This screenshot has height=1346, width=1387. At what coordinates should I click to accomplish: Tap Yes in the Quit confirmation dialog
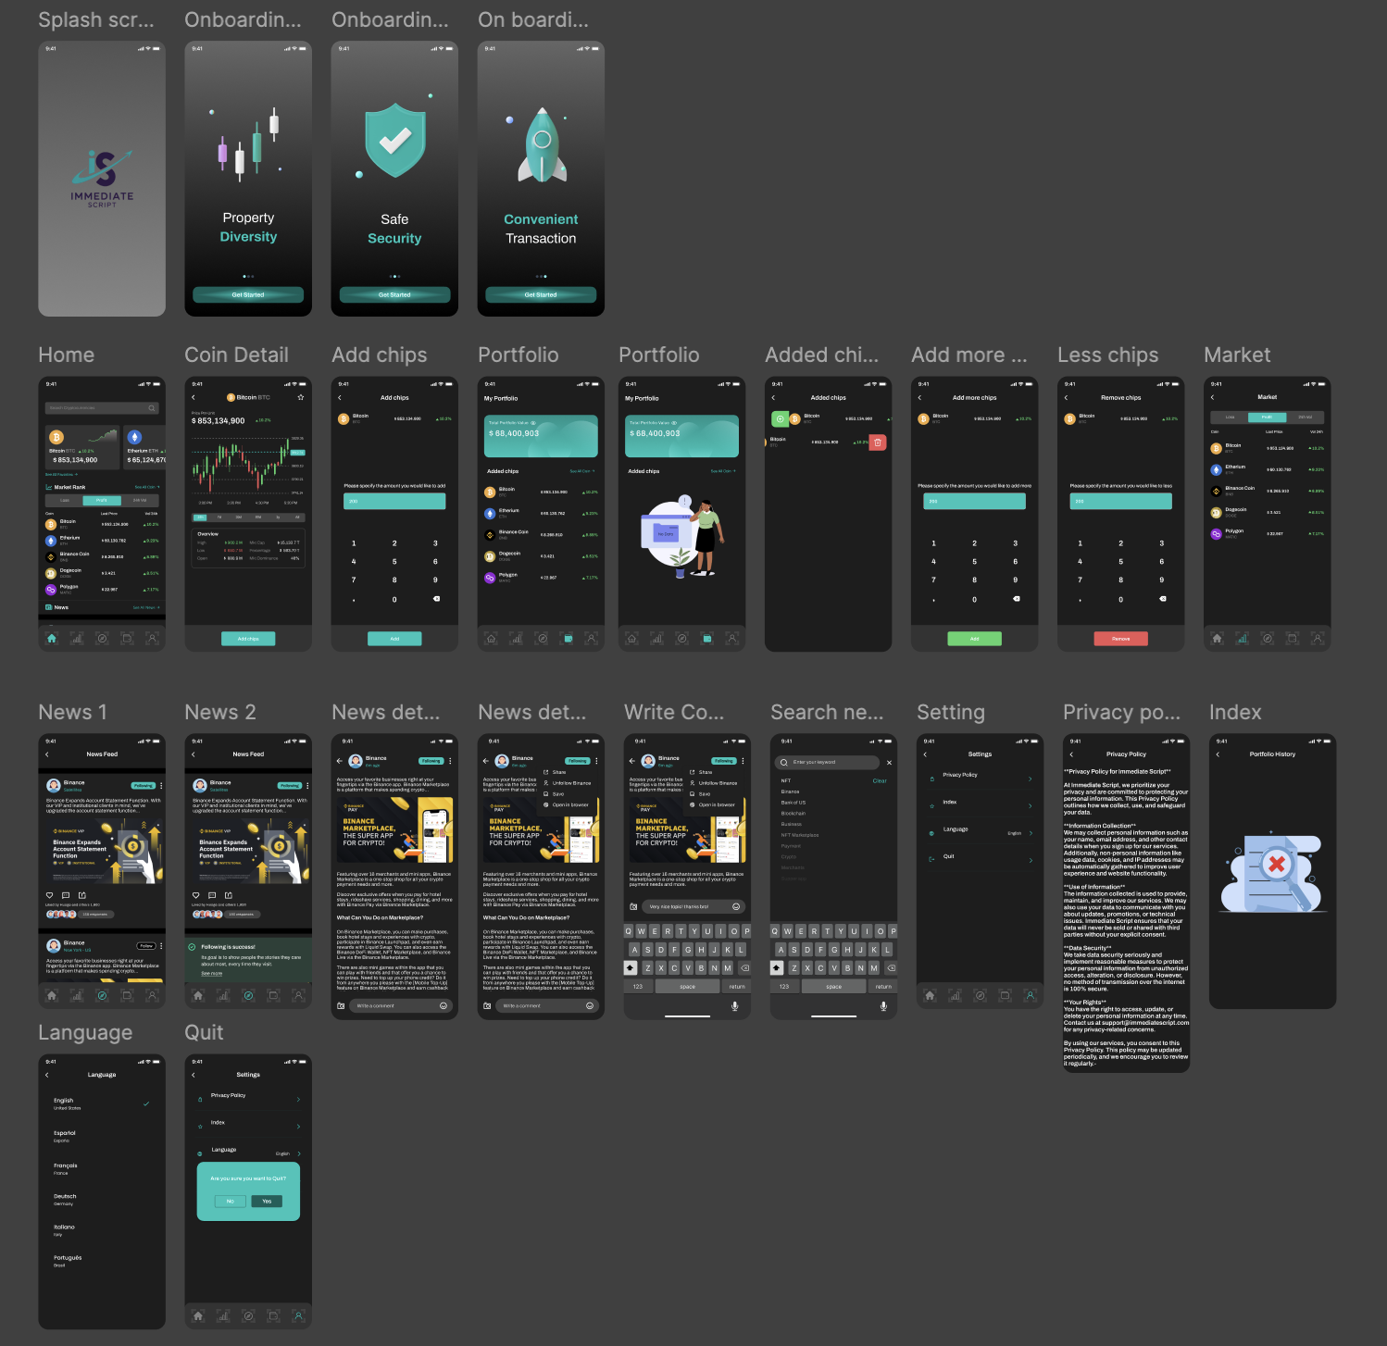(267, 1202)
